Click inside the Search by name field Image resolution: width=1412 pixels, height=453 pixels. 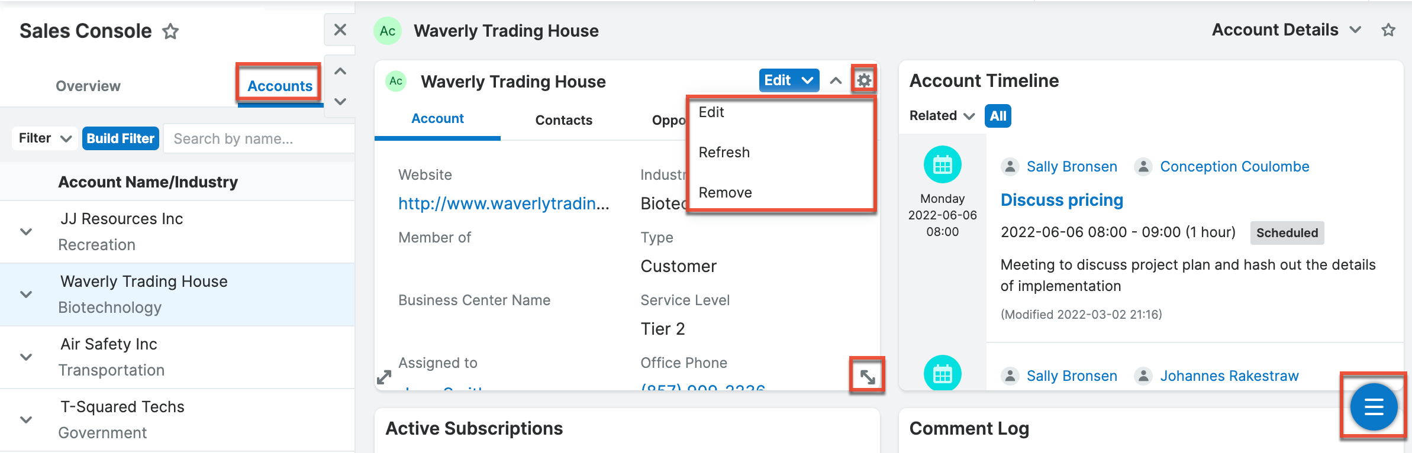click(x=259, y=138)
